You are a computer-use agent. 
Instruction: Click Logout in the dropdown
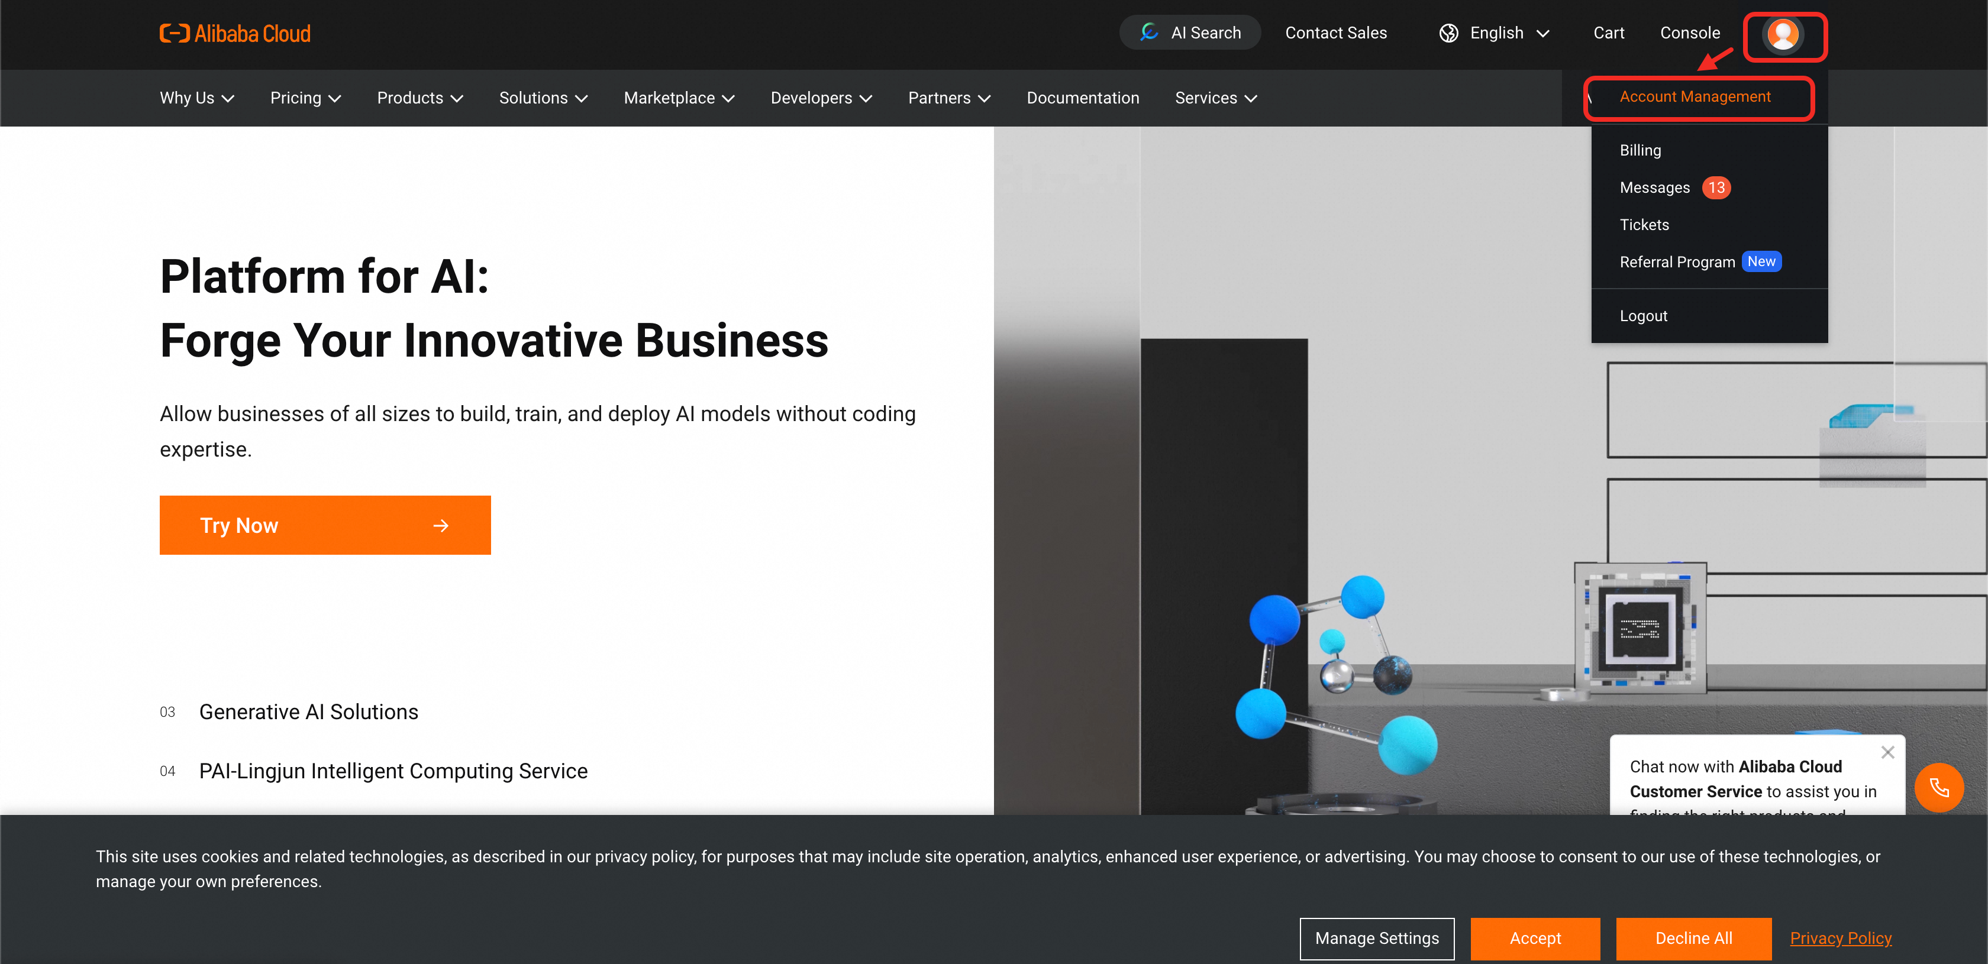(x=1643, y=316)
